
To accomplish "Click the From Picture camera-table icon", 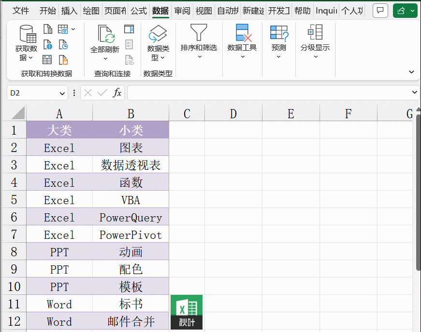I will click(63, 29).
